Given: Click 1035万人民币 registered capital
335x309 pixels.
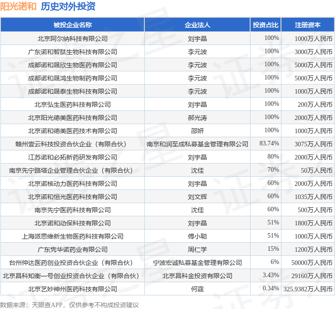Looking at the screenshot, I should [x=313, y=197].
